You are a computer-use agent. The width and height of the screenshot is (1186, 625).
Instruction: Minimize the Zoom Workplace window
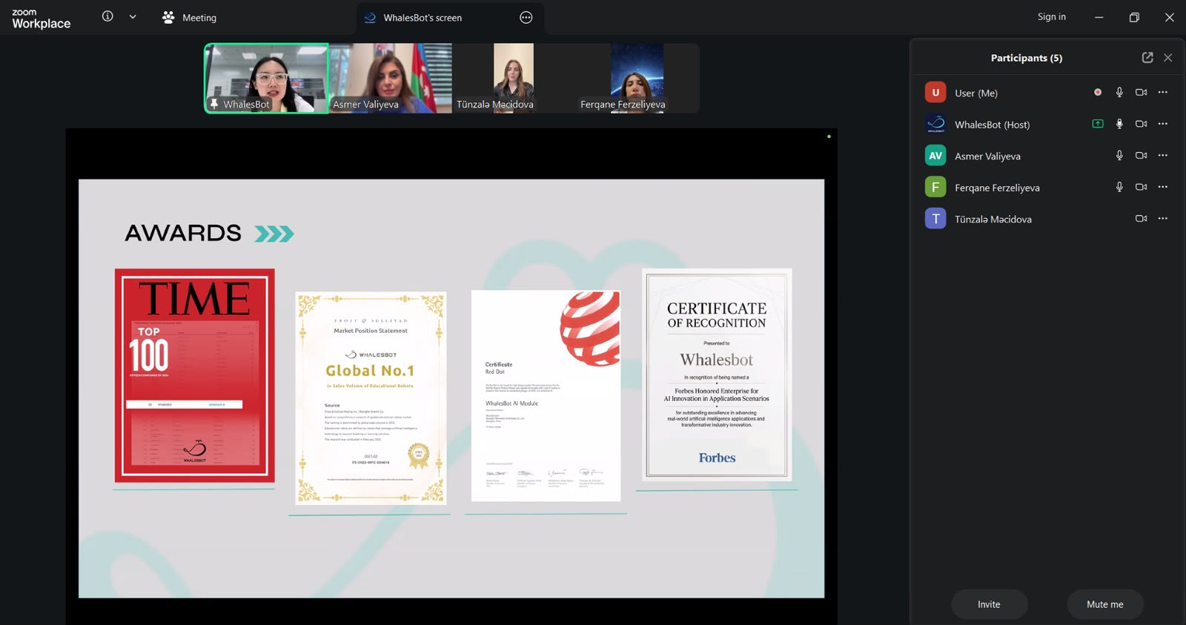[x=1099, y=17]
